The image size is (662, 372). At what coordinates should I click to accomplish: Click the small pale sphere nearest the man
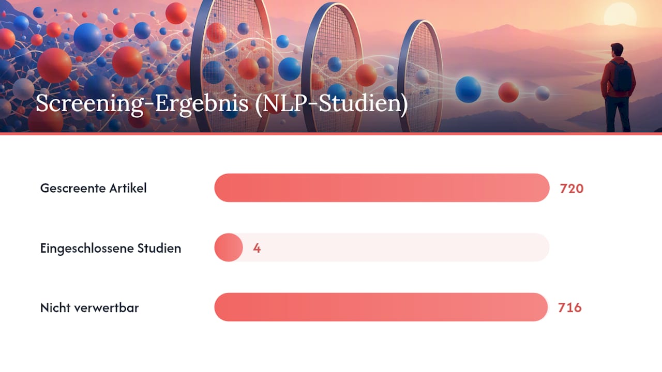pos(542,94)
